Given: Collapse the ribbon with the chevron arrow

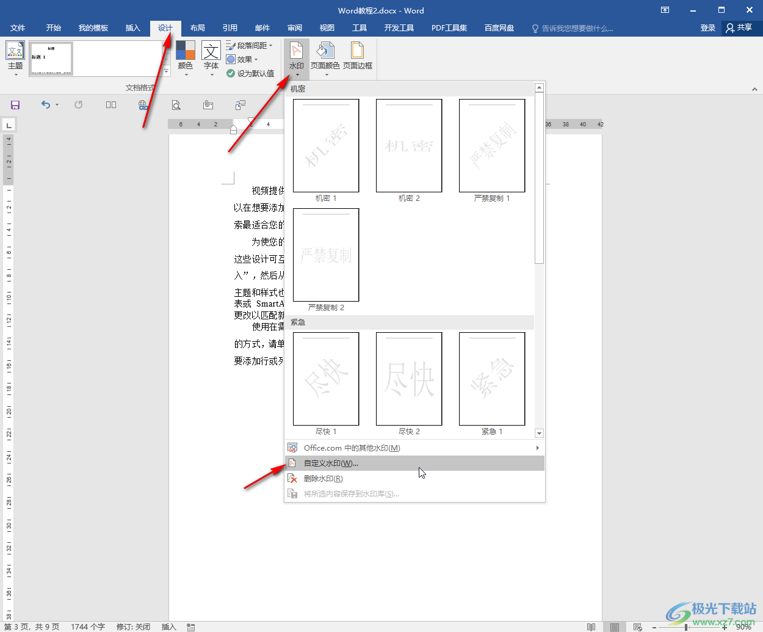Looking at the screenshot, I should [x=754, y=89].
